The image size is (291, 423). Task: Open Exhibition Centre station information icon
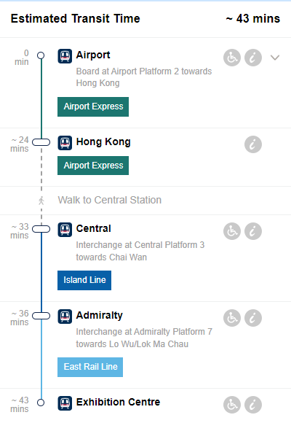coord(253,405)
